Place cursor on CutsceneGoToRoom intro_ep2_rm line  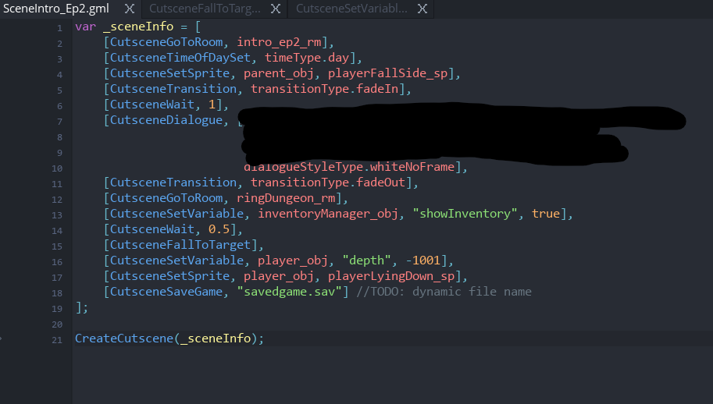[218, 43]
